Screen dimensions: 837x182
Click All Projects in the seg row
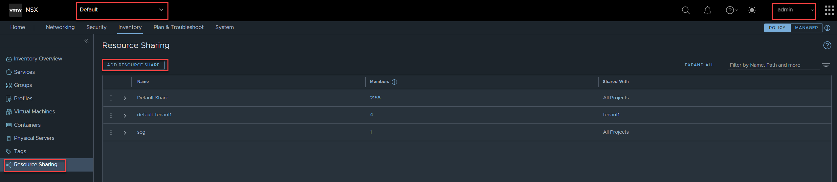tap(616, 132)
